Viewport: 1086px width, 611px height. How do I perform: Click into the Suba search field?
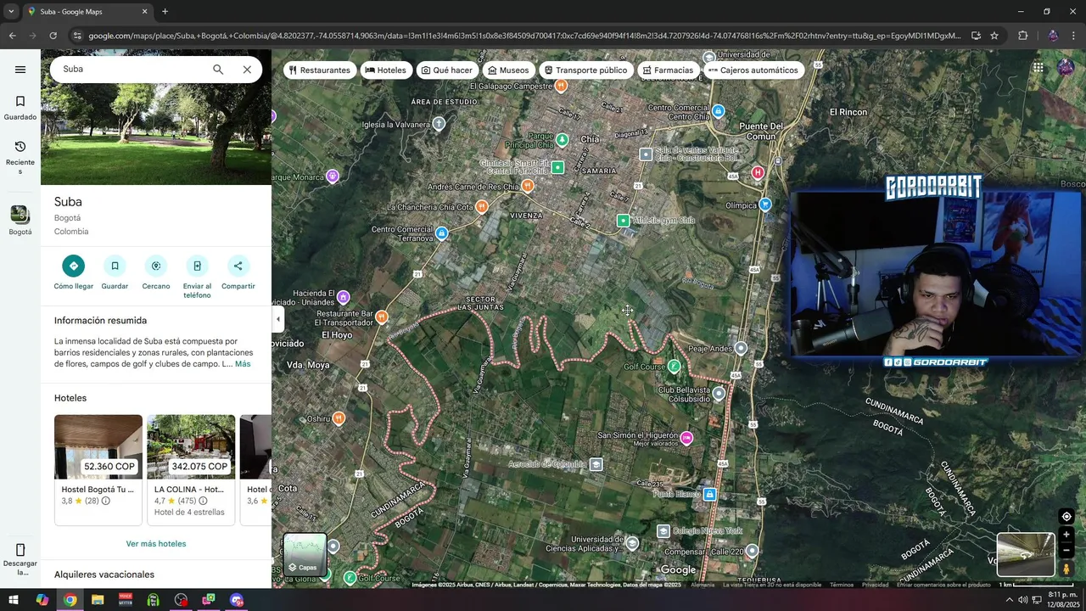point(132,70)
